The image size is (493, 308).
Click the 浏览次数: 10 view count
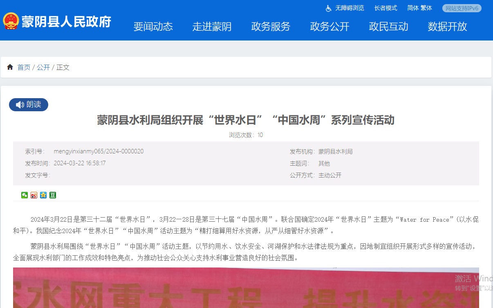246,135
